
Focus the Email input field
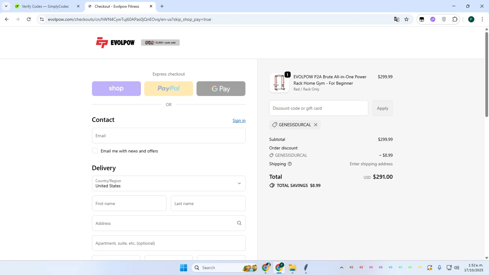pos(169,136)
